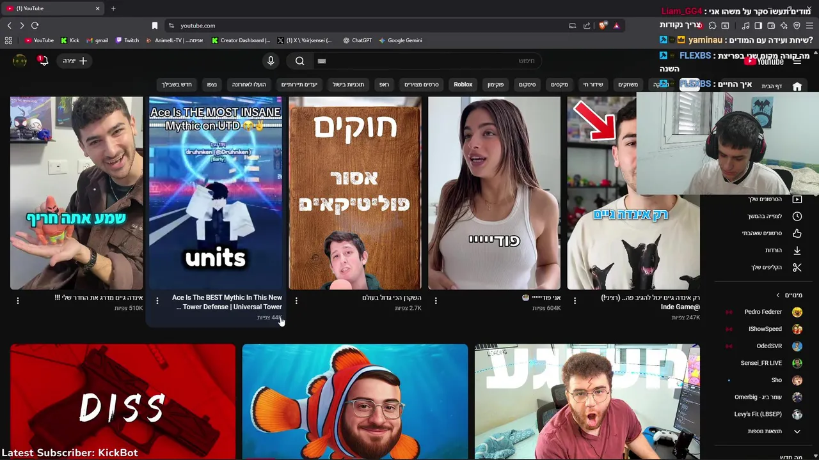Open a new browser tab
Screen dimensions: 819x460
113,8
